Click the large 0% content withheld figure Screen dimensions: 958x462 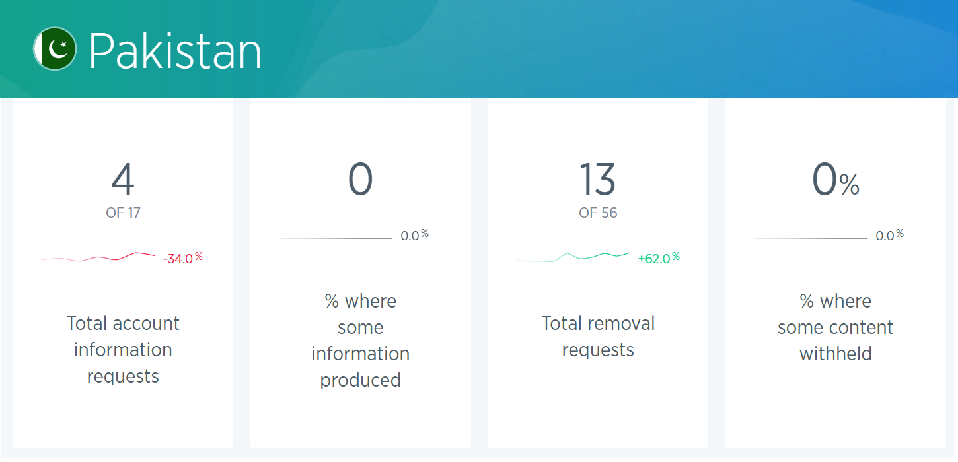point(835,180)
